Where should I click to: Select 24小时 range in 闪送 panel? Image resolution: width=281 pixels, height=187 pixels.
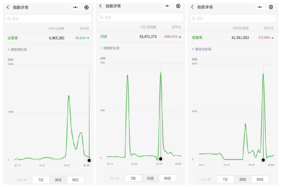(x=114, y=178)
